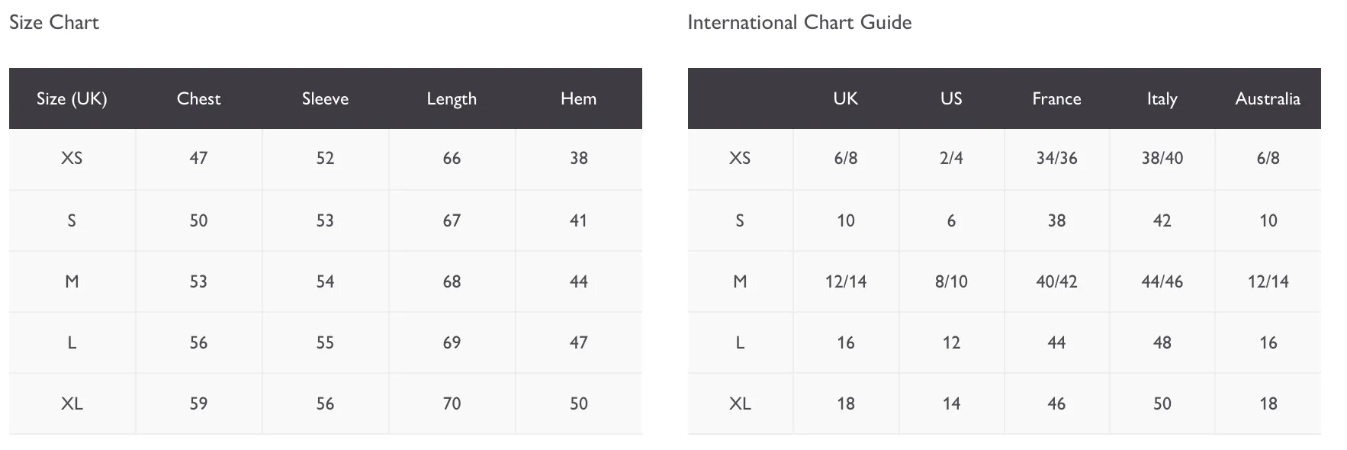The height and width of the screenshot is (450, 1347).
Task: Click the L hem value 47
Action: coord(578,342)
